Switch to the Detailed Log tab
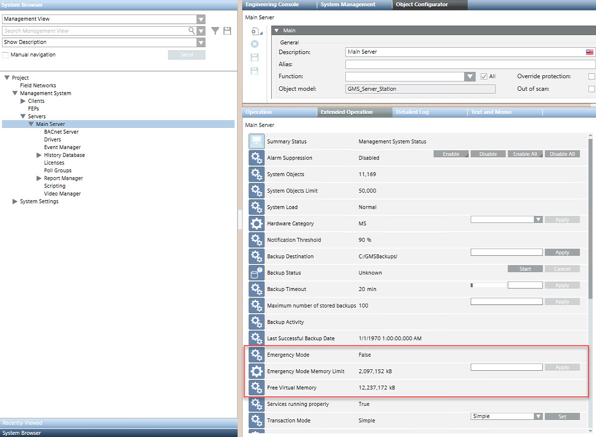The width and height of the screenshot is (596, 437). click(412, 112)
